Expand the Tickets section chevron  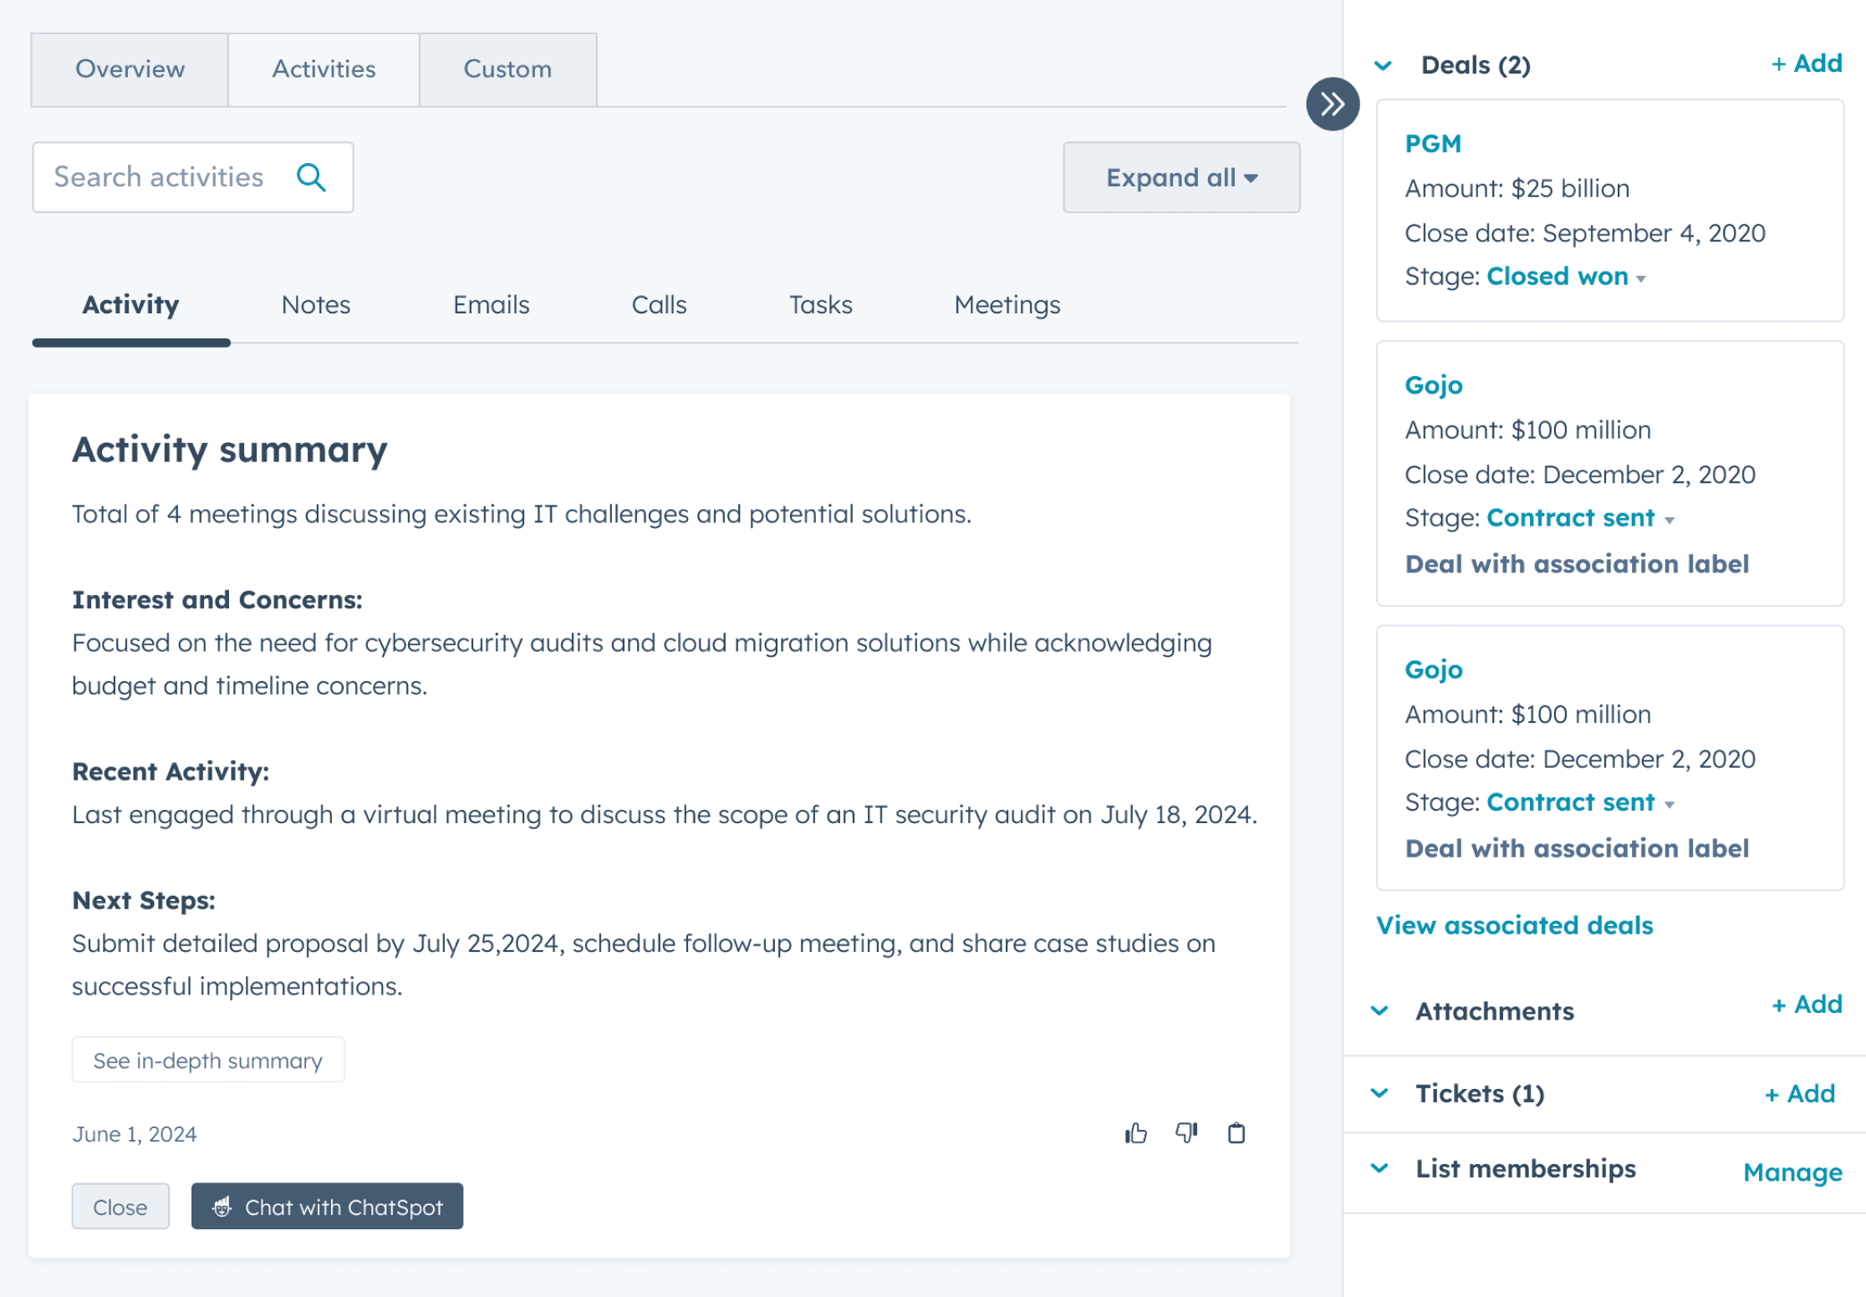(x=1380, y=1093)
